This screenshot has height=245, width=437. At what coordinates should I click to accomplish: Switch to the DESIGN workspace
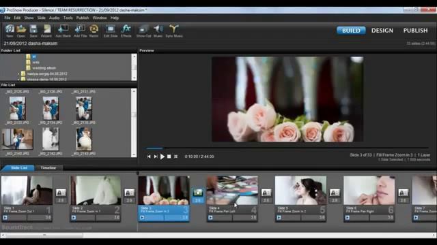pos(382,31)
